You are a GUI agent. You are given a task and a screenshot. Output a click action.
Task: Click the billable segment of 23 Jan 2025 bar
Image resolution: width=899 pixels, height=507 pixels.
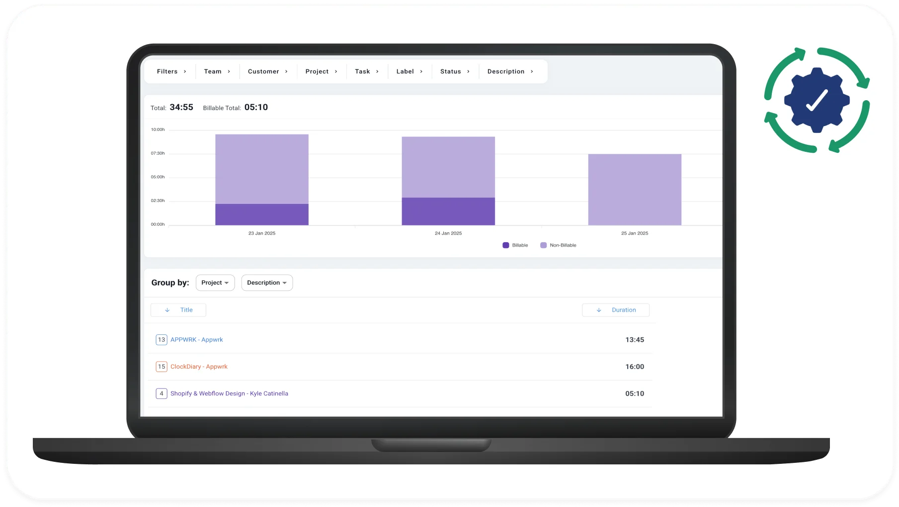262,214
